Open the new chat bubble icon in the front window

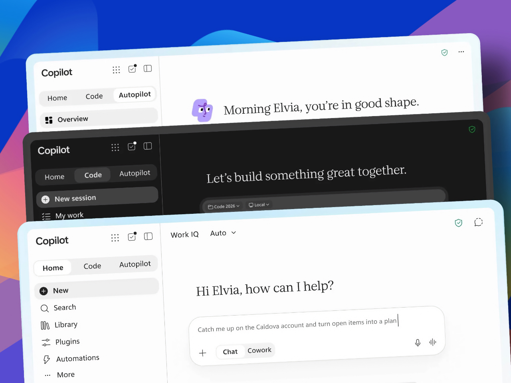tap(478, 222)
